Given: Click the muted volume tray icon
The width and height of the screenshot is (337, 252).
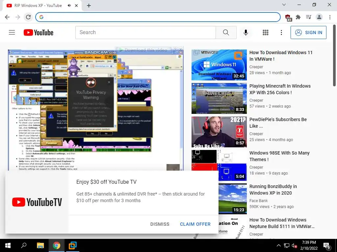Looking at the screenshot, I should [294, 245].
